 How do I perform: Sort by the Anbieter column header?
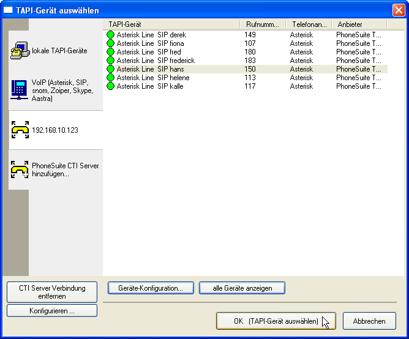coord(358,24)
